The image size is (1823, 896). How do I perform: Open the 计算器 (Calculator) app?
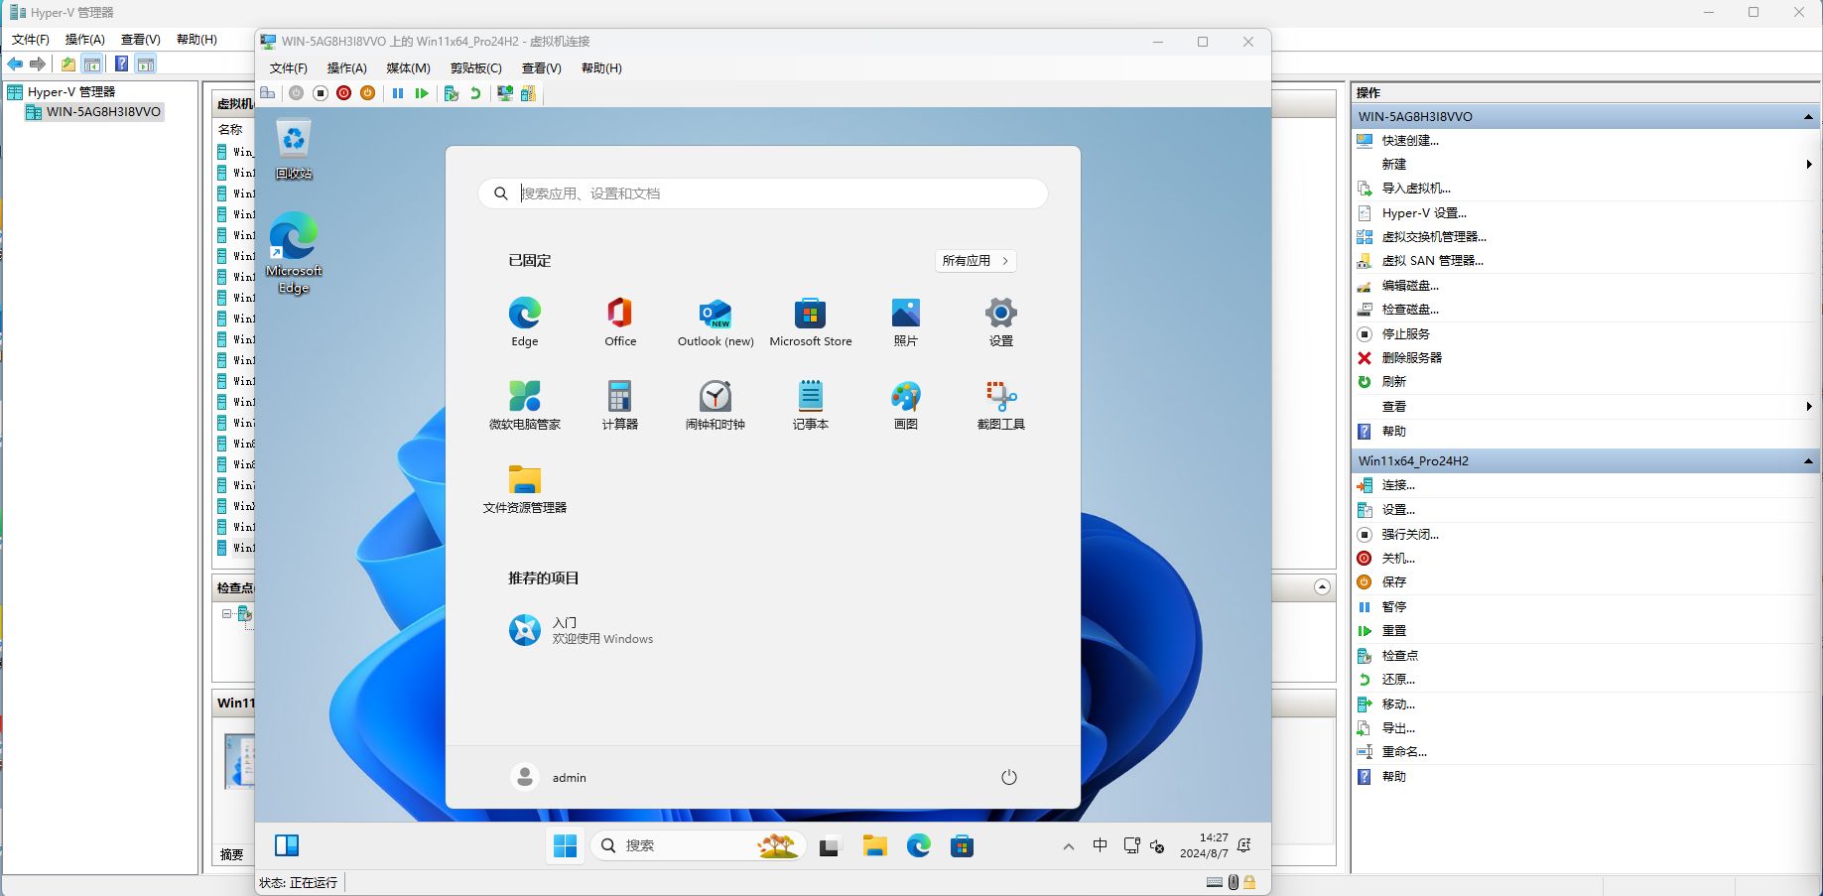[x=620, y=405]
